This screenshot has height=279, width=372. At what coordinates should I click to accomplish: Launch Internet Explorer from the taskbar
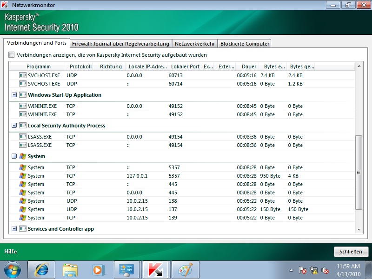(41, 270)
